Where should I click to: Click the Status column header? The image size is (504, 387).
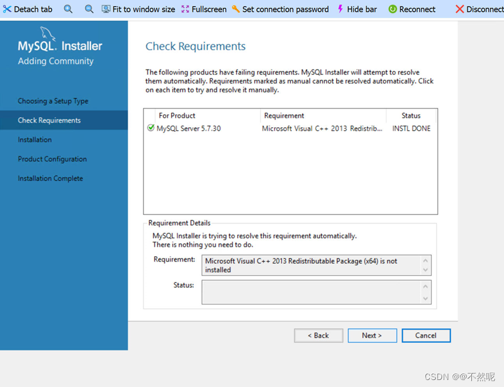coord(411,116)
